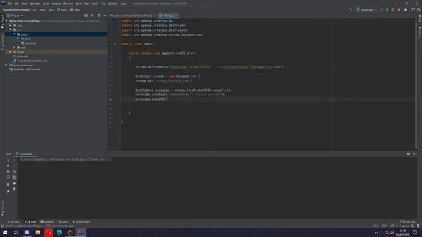This screenshot has width=422, height=237.
Task: Expand the test folder
Action: [15, 47]
